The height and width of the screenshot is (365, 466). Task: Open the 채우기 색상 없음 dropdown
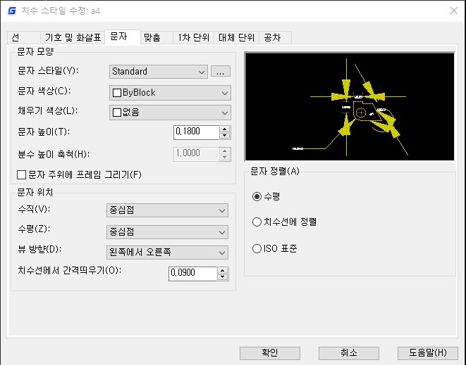coord(170,113)
